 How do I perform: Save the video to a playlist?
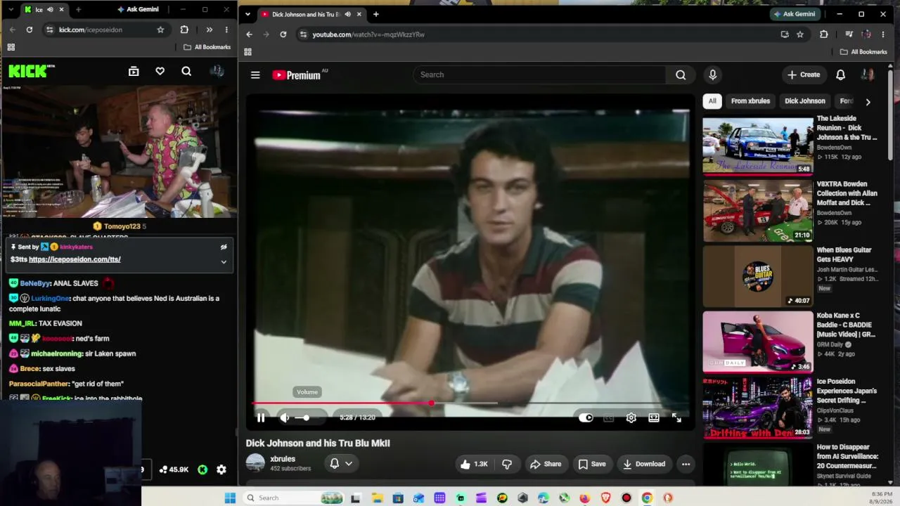pos(591,464)
